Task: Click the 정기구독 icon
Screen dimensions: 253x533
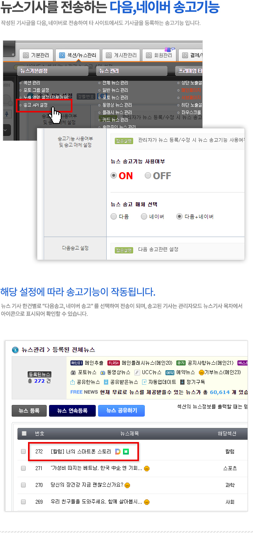Action: (x=182, y=382)
